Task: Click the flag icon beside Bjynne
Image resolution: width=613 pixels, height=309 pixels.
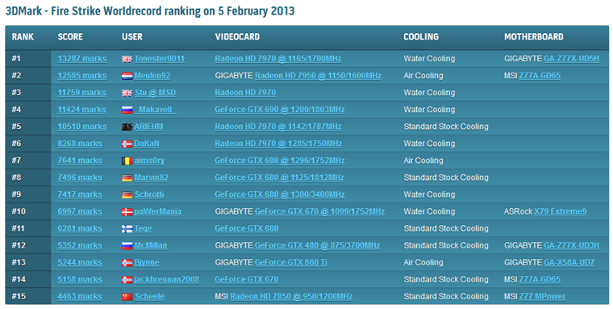Action: click(127, 263)
